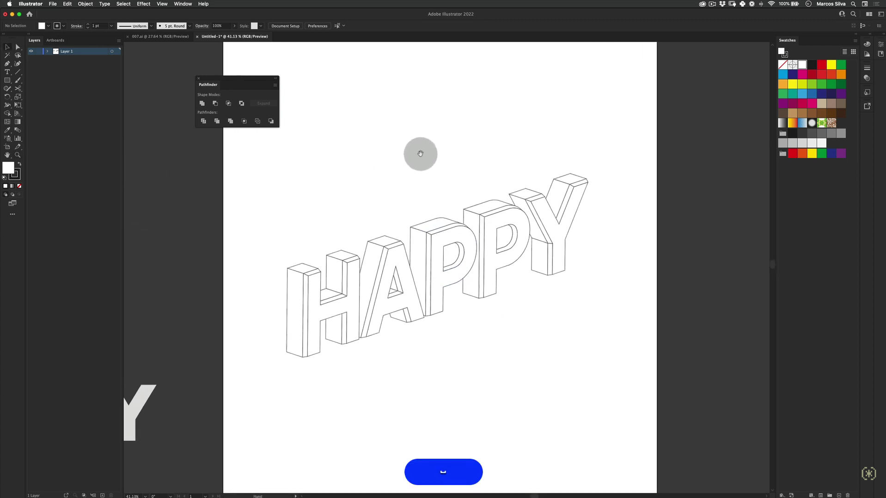The width and height of the screenshot is (886, 498).
Task: Open graphic Style dropdown
Action: click(x=261, y=26)
